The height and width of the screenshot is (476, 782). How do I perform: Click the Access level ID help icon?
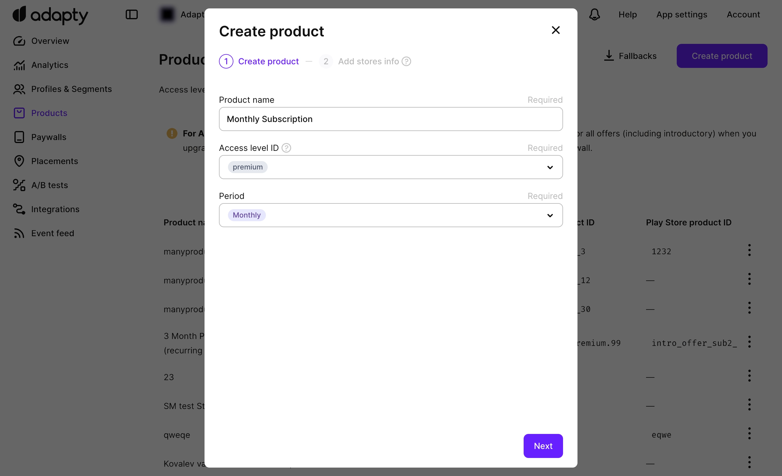pos(286,148)
